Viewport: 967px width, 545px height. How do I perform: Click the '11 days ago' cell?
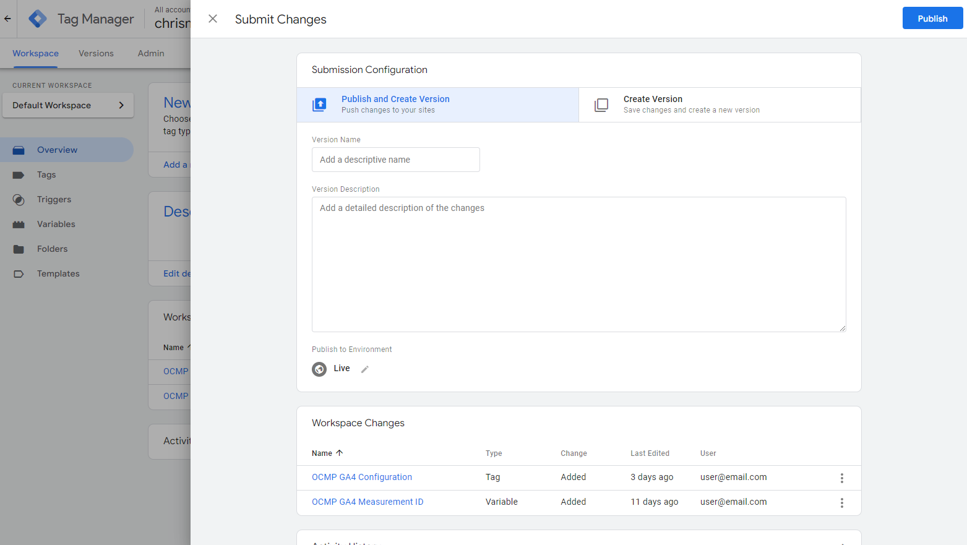click(x=655, y=502)
